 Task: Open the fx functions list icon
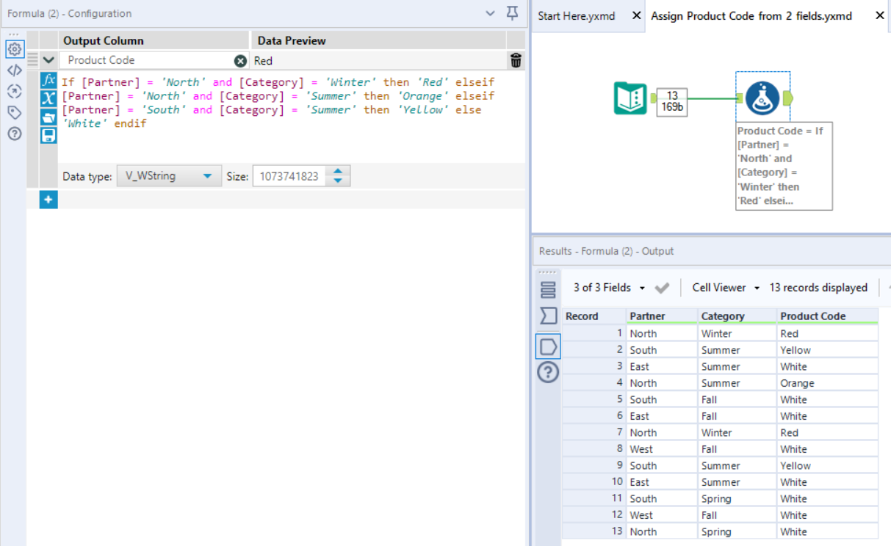click(48, 80)
